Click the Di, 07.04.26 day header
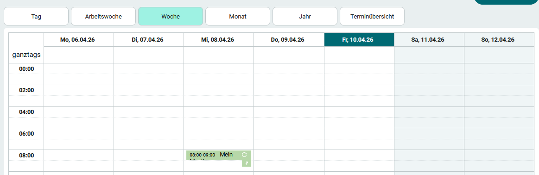This screenshot has width=539, height=175. coord(149,40)
